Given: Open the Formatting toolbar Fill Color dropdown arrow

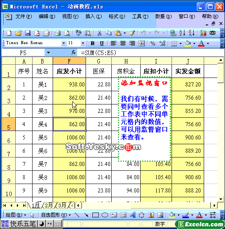Looking at the screenshot, I should (x=194, y=43).
